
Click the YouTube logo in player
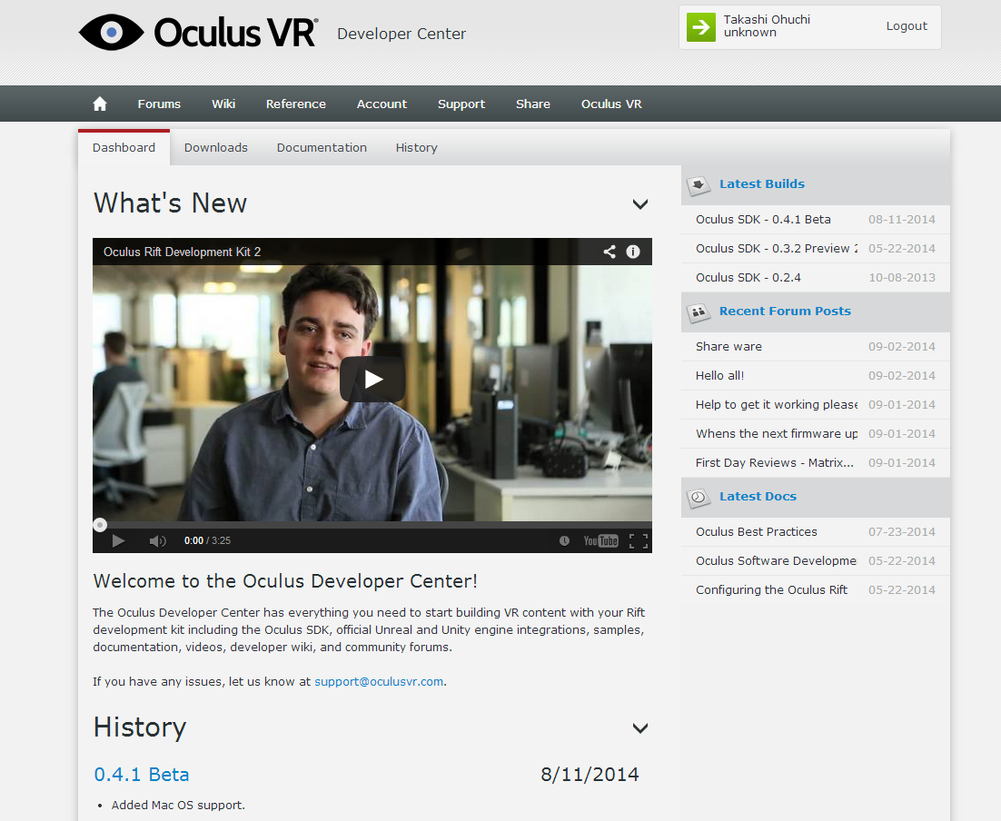click(x=600, y=540)
